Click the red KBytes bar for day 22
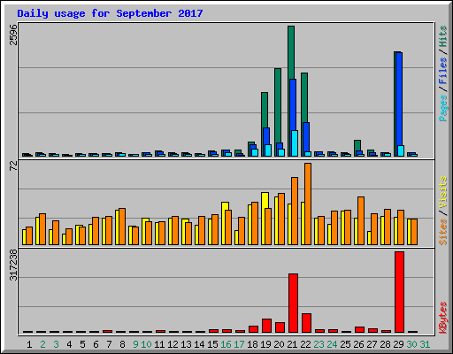Viewport: 453px width, 354px height. tap(306, 323)
